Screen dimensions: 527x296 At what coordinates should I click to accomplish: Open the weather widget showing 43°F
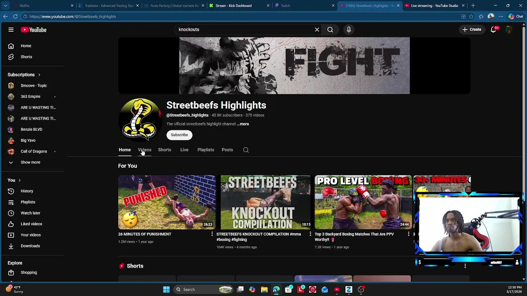(x=15, y=289)
